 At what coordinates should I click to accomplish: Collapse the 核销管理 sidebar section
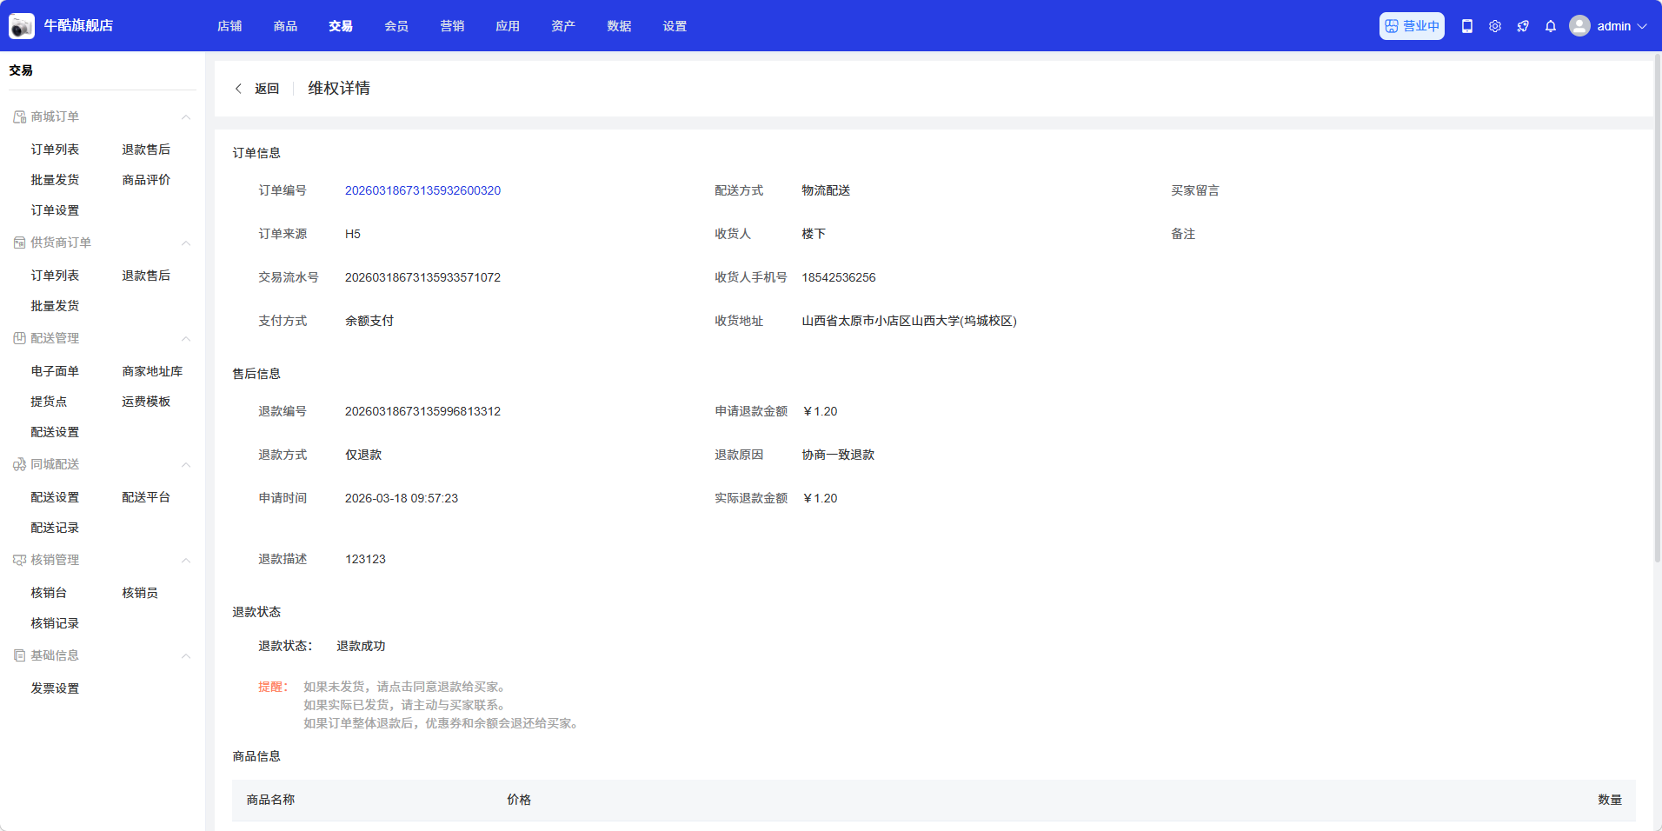[x=186, y=561]
